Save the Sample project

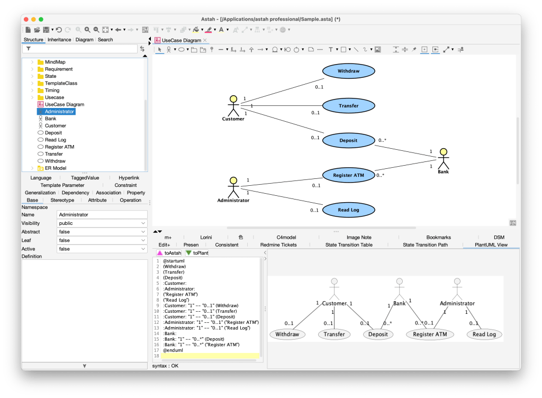click(x=46, y=30)
